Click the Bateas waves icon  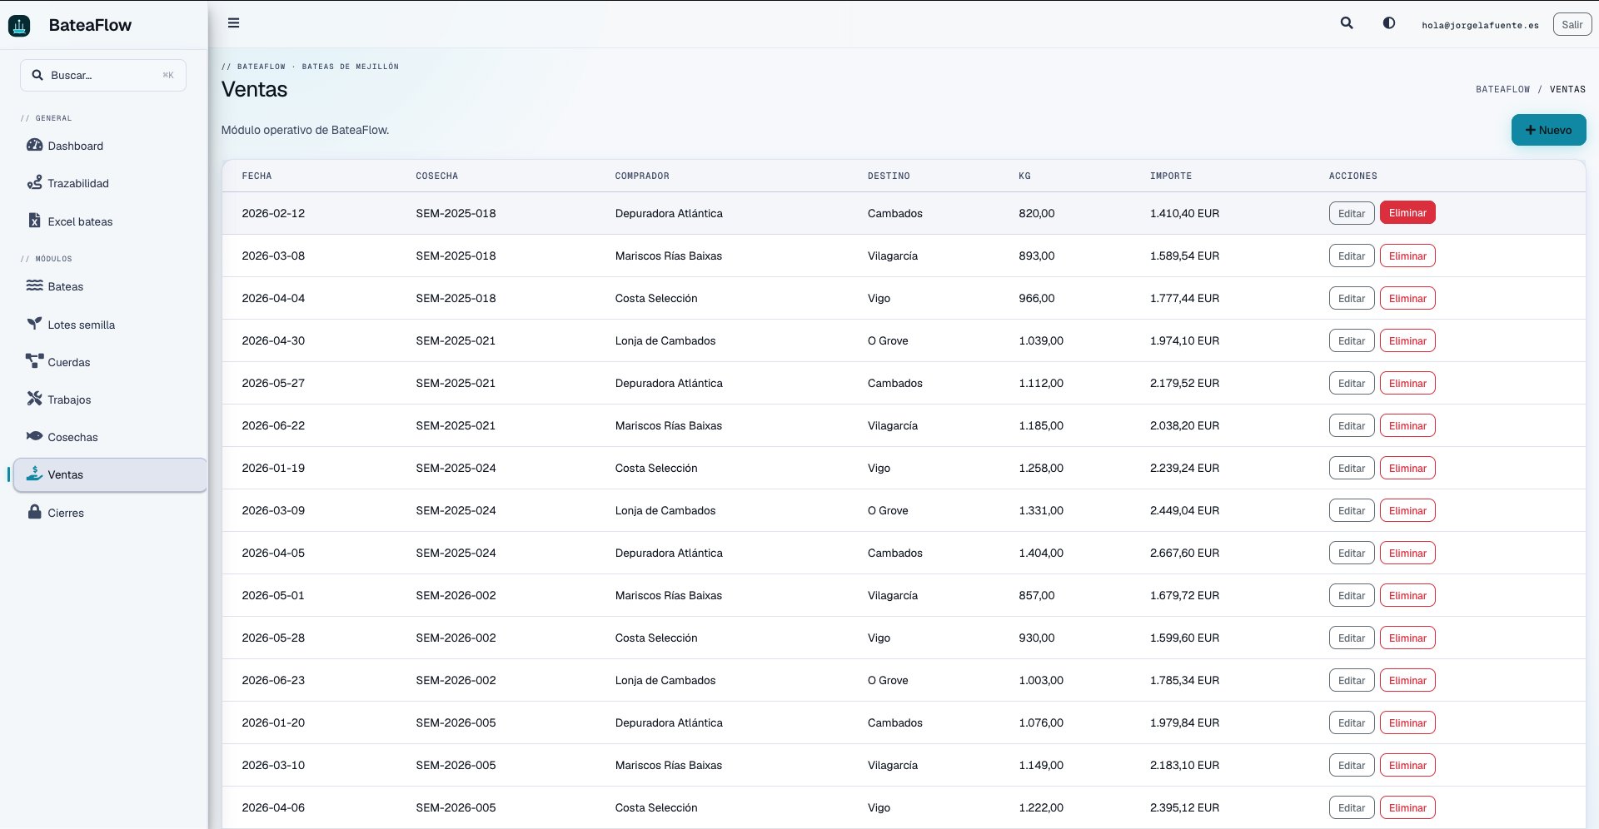click(x=34, y=285)
